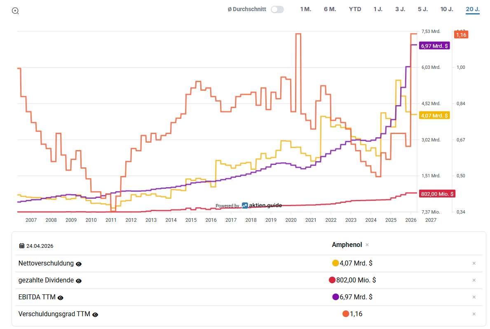The width and height of the screenshot is (490, 329).
Task: Remove the Nettoverschuldung metric row
Action: 474,263
